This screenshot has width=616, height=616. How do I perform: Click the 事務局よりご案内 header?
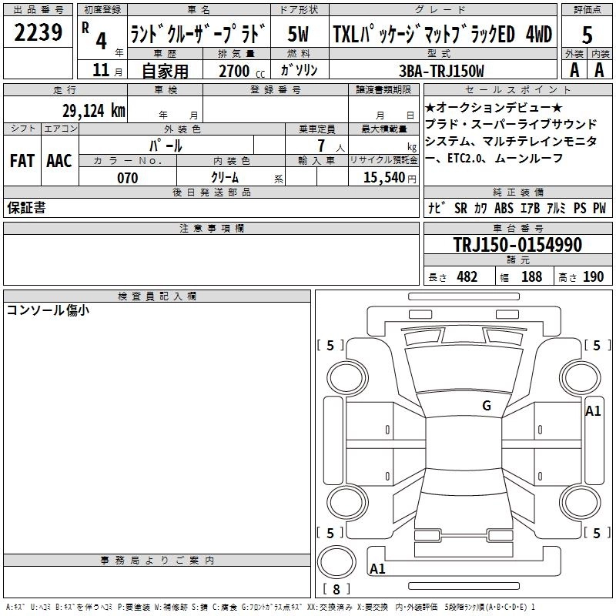tap(157, 561)
